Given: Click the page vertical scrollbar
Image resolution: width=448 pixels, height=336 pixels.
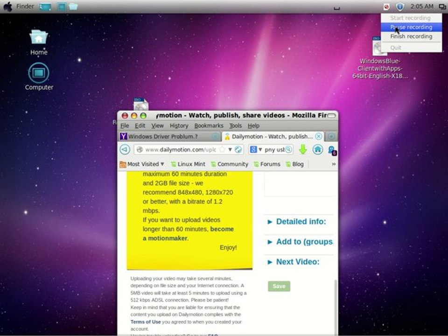Looking at the screenshot, I should click(x=336, y=307).
